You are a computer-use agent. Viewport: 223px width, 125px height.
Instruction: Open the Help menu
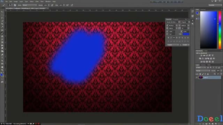54,1
